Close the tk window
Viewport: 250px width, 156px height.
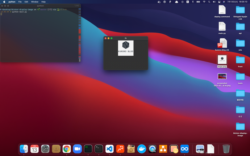(105, 38)
